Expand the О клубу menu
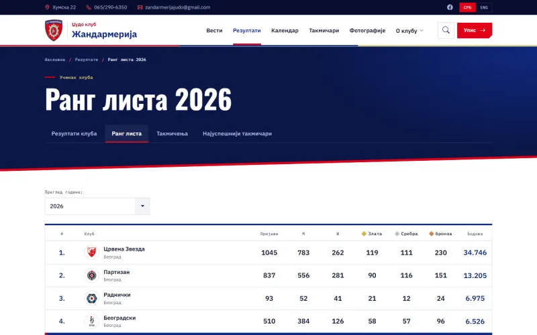 [x=409, y=31]
